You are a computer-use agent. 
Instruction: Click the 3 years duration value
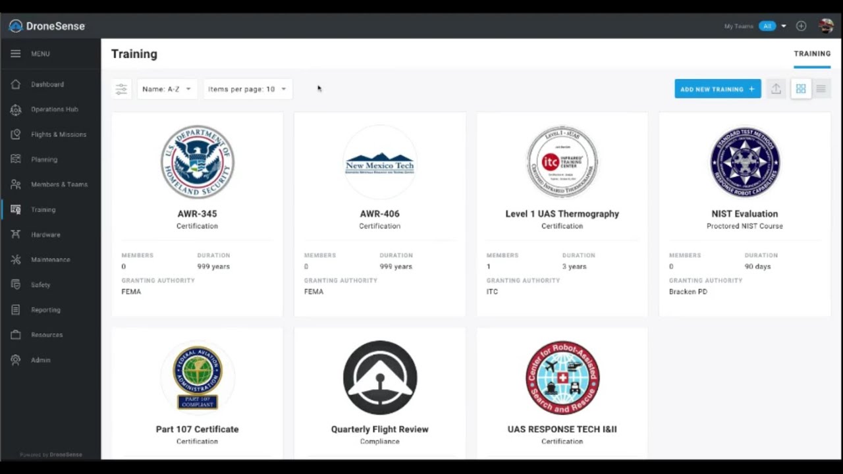click(574, 267)
